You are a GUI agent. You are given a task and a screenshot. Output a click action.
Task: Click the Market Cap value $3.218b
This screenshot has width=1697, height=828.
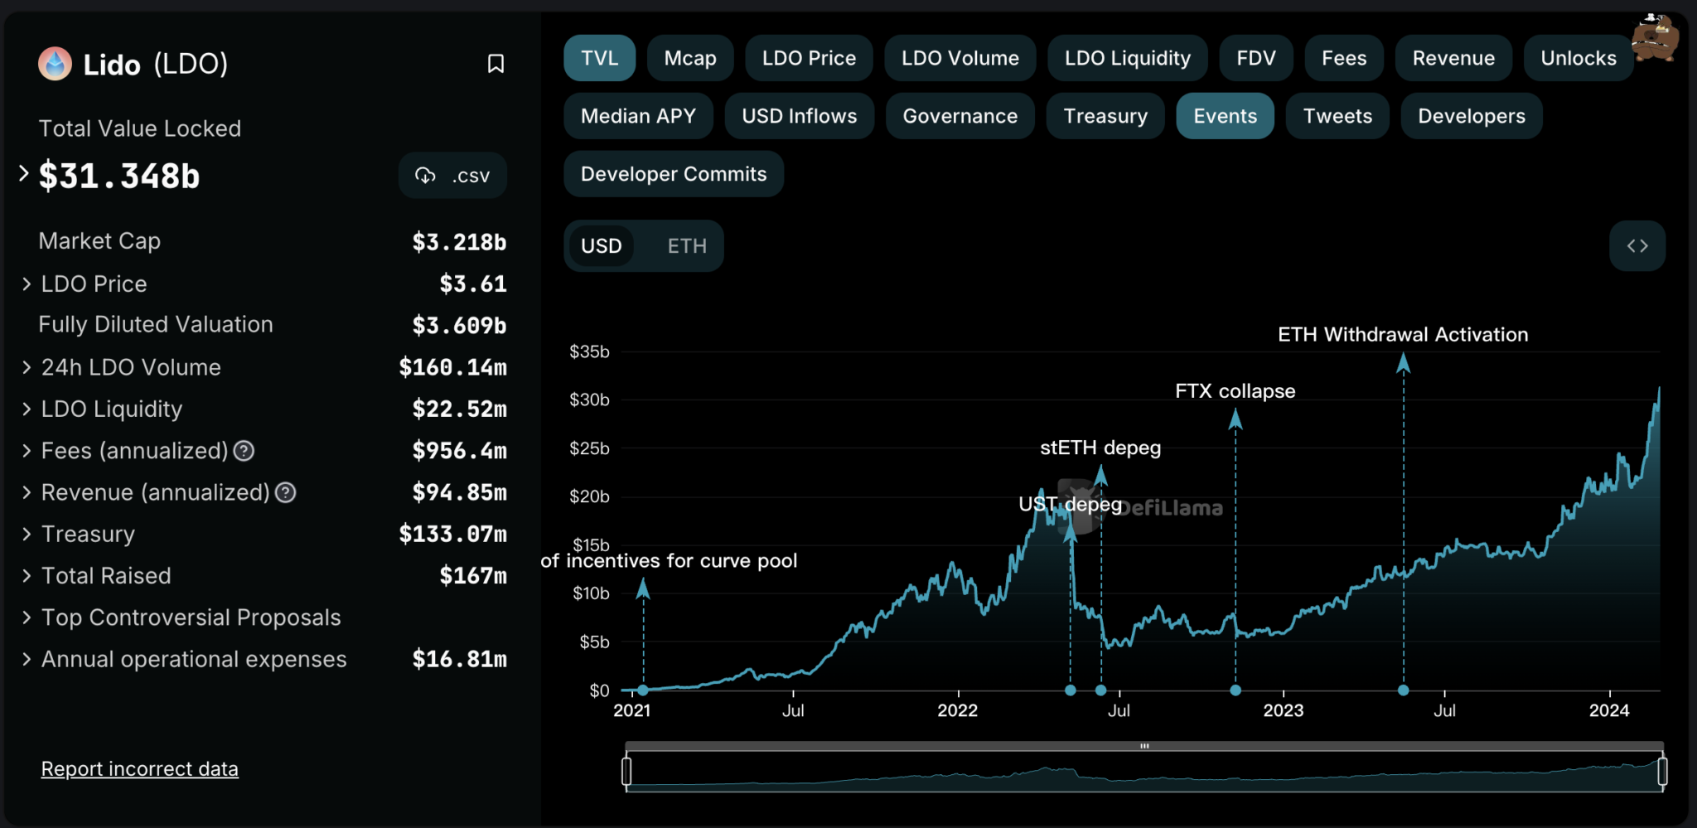tap(460, 242)
